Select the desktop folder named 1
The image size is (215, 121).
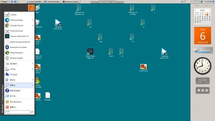[x=153, y=9]
